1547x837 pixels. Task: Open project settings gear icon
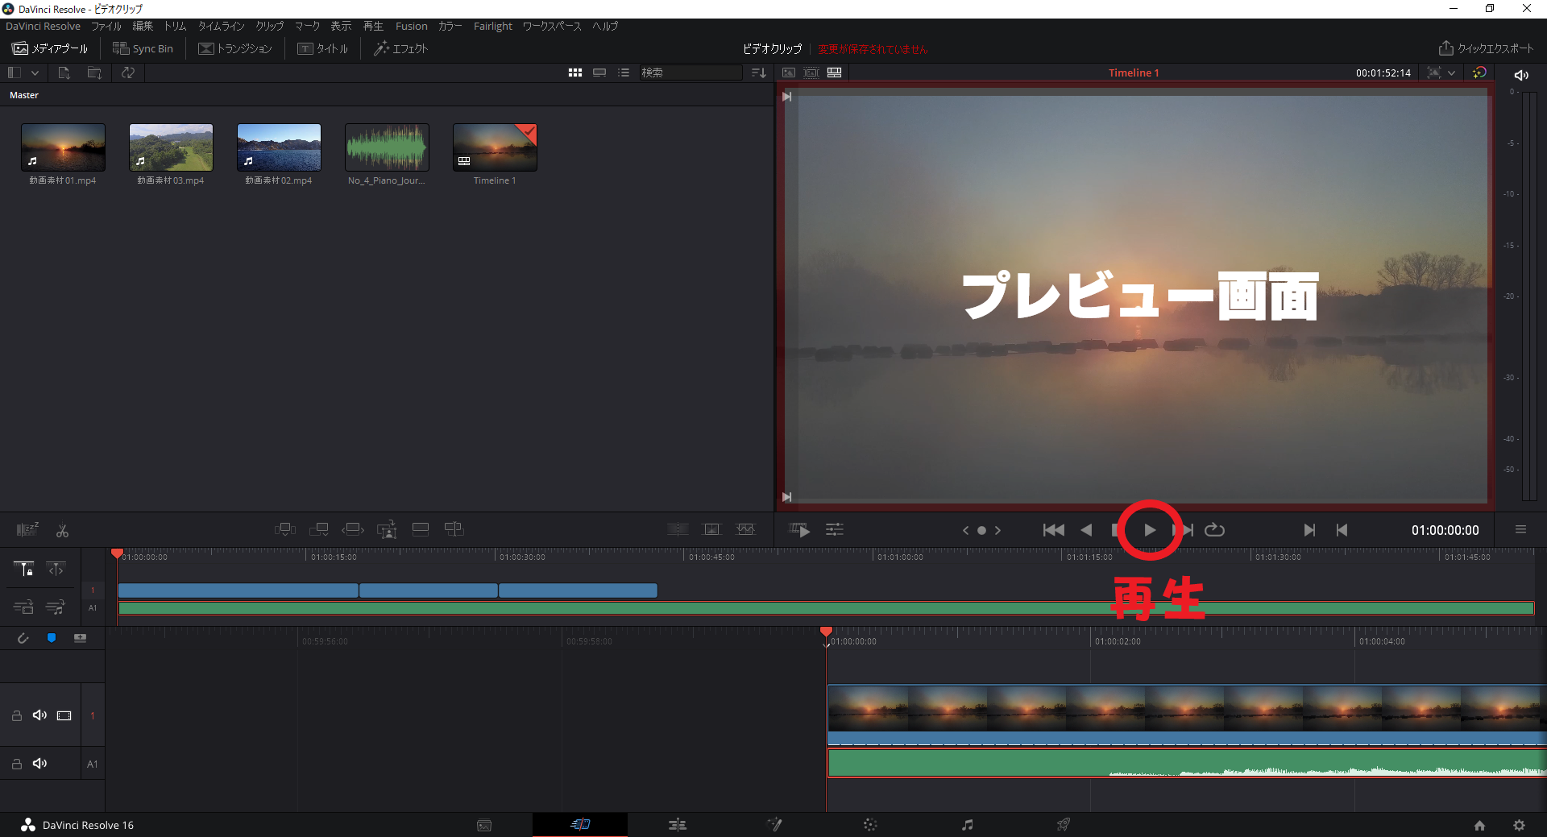(1519, 825)
